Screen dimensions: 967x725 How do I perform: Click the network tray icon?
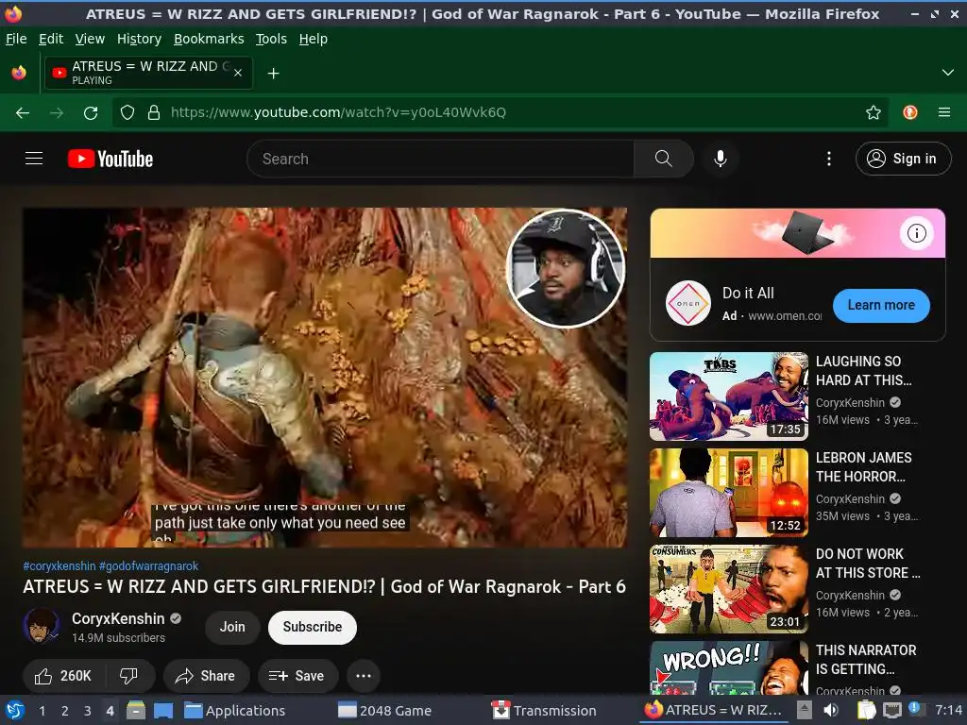click(891, 710)
